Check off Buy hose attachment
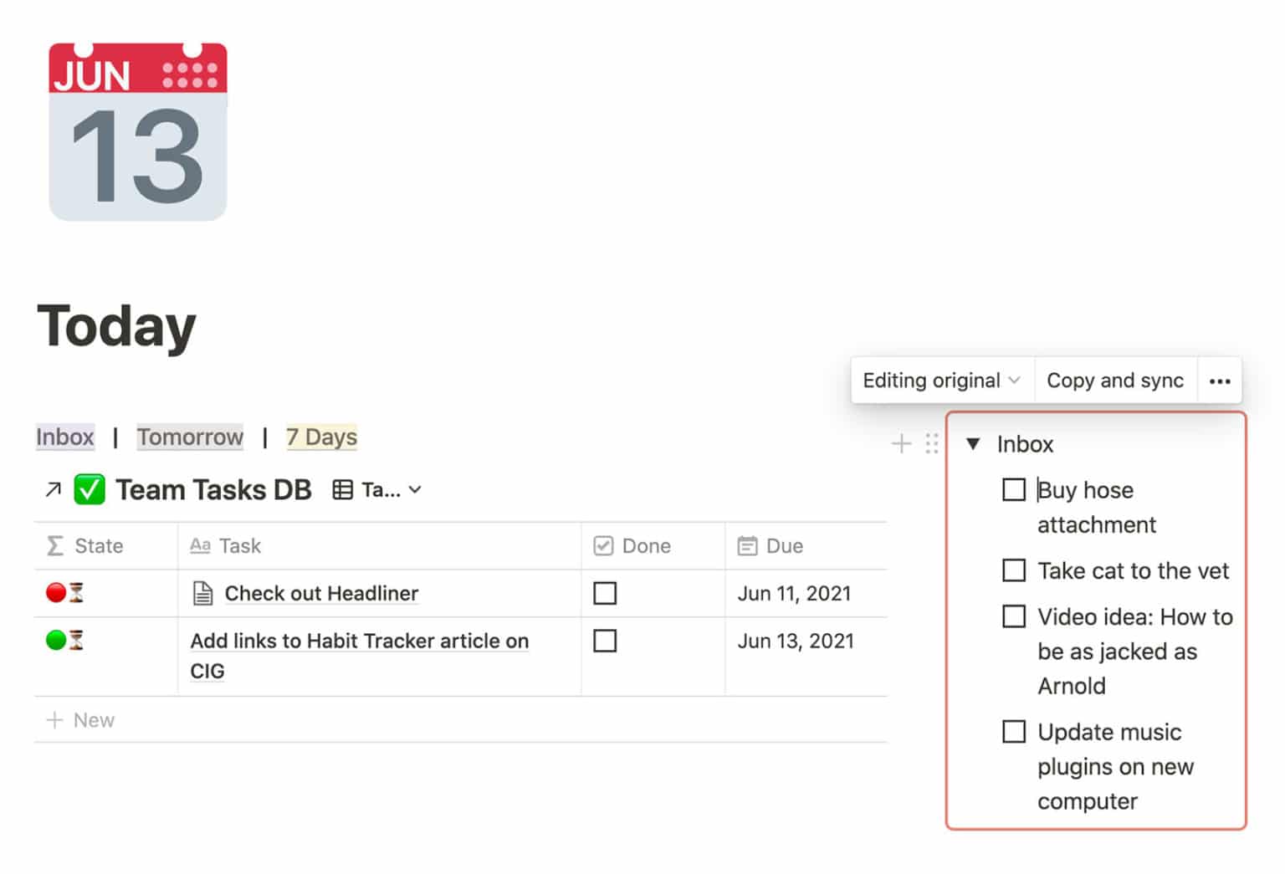This screenshot has height=874, width=1285. point(1013,489)
